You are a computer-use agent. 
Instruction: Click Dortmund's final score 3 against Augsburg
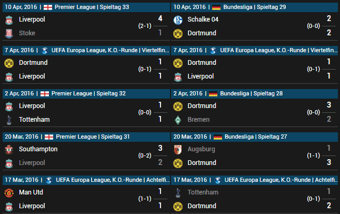(329, 162)
